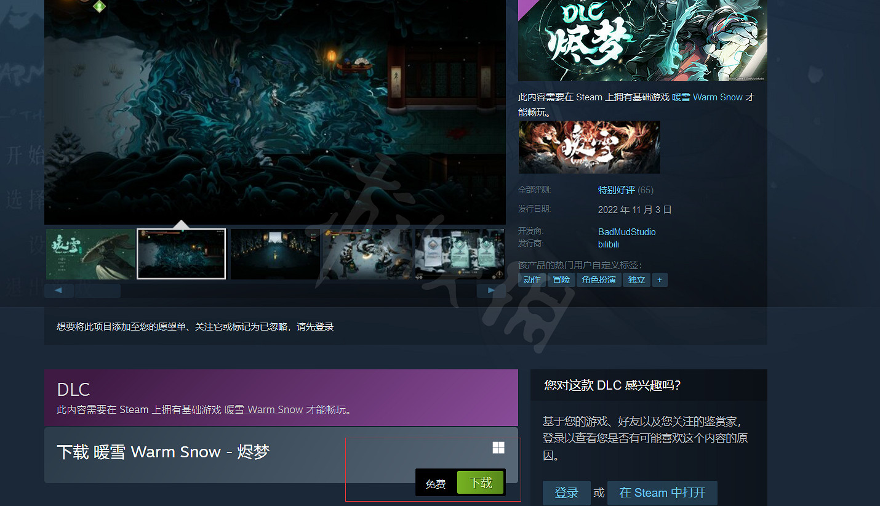Open 特别好评 reviews link
Screen dimensions: 880x506
click(x=616, y=190)
